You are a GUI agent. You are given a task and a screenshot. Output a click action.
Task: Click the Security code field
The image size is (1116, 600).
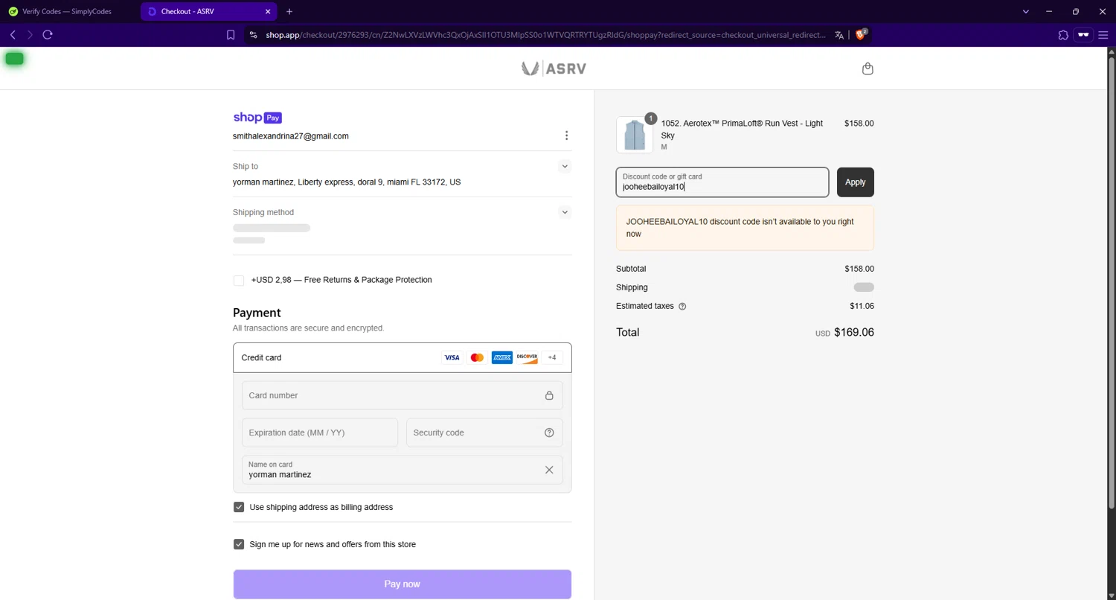[x=484, y=433]
